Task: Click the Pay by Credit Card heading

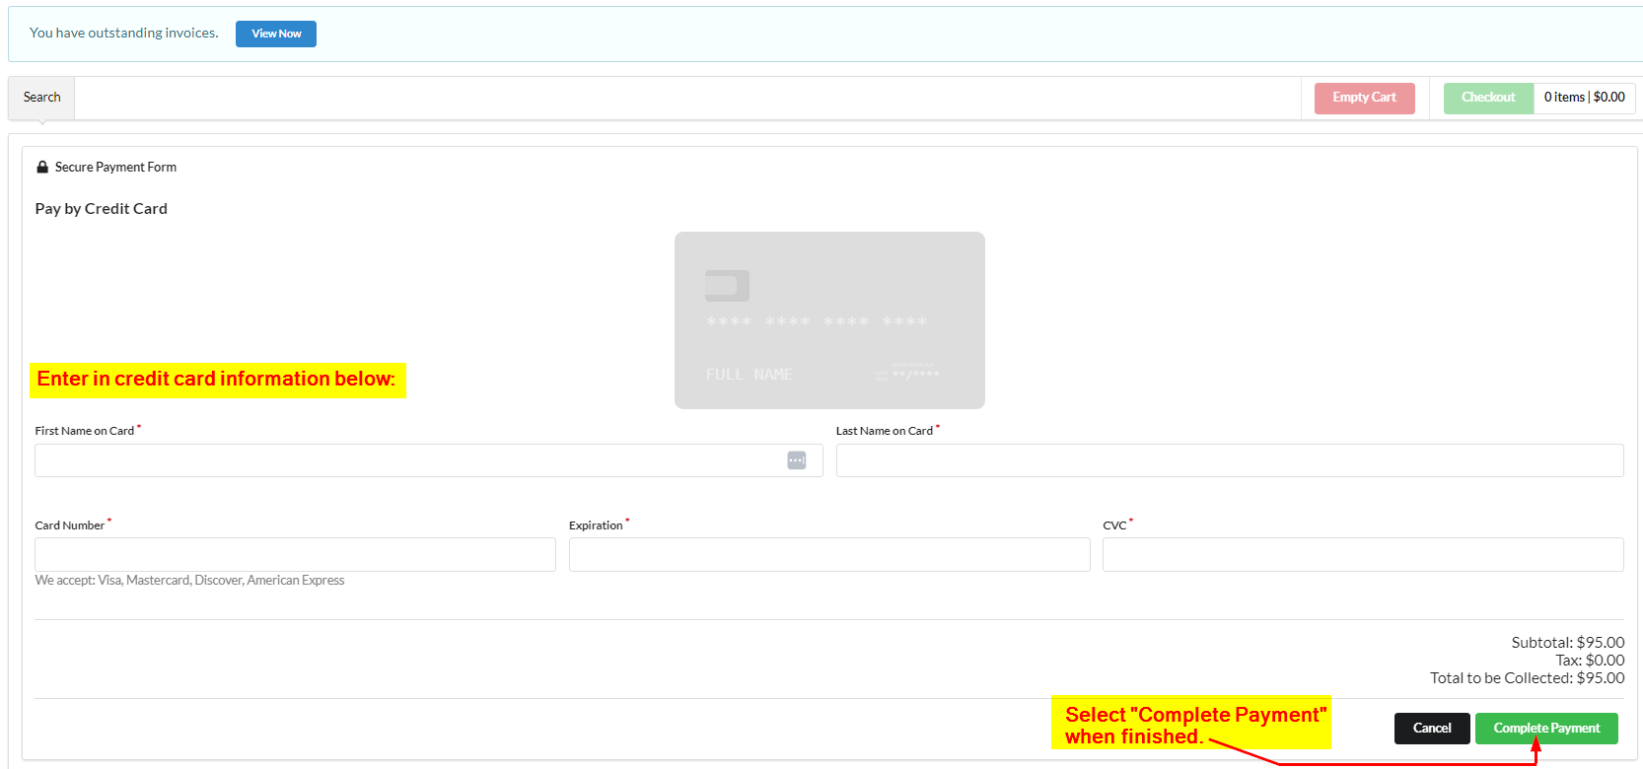Action: [102, 209]
